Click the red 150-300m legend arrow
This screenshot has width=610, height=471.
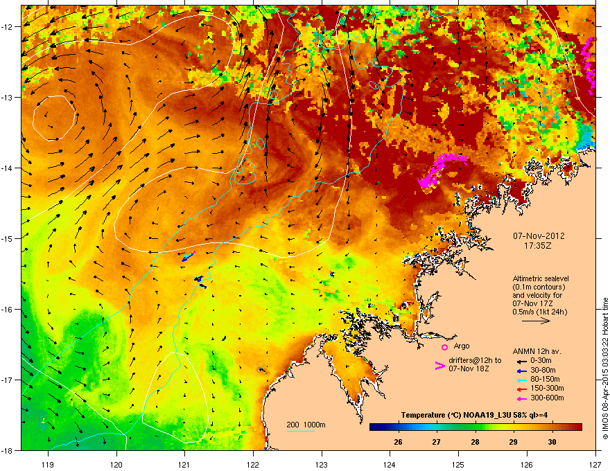tap(521, 389)
